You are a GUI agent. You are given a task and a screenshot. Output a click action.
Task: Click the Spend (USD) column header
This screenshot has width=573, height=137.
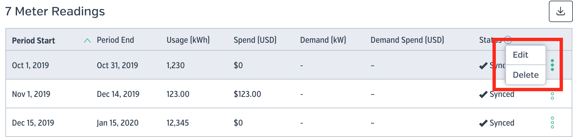coord(255,40)
